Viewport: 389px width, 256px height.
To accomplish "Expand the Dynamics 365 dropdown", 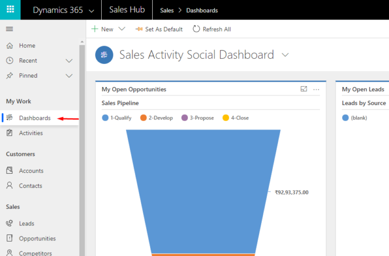I will pos(91,11).
